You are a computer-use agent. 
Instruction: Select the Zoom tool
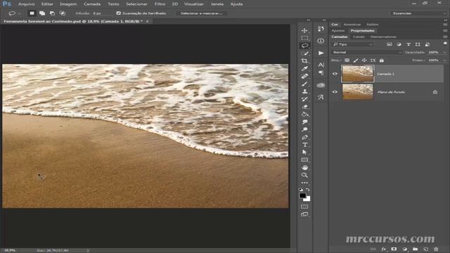pyautogui.click(x=304, y=175)
